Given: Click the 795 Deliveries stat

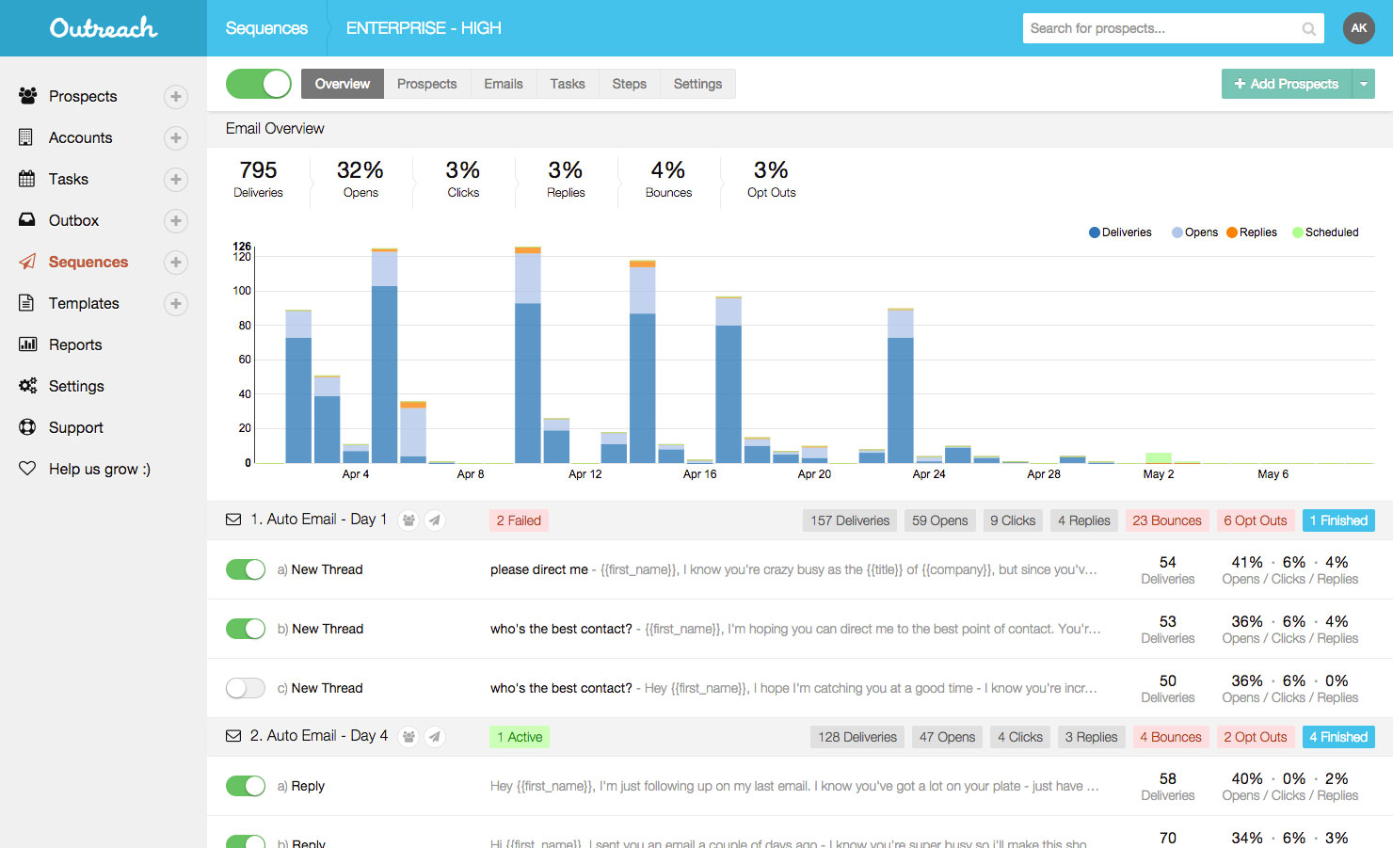Looking at the screenshot, I should pyautogui.click(x=258, y=178).
